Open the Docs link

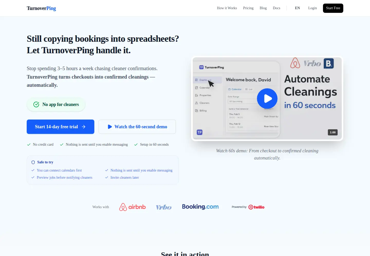[276, 8]
